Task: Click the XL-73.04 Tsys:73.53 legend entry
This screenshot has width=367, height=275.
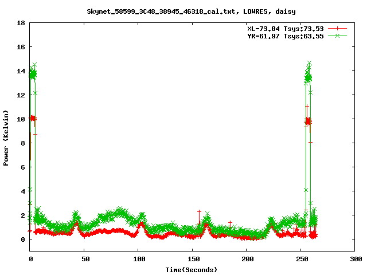Action: [x=286, y=29]
